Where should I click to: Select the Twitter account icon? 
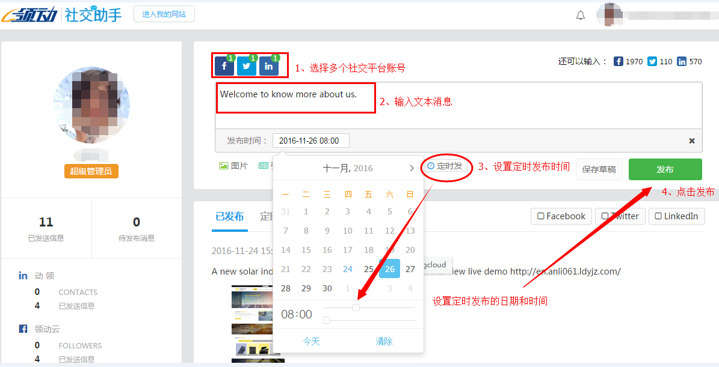247,66
